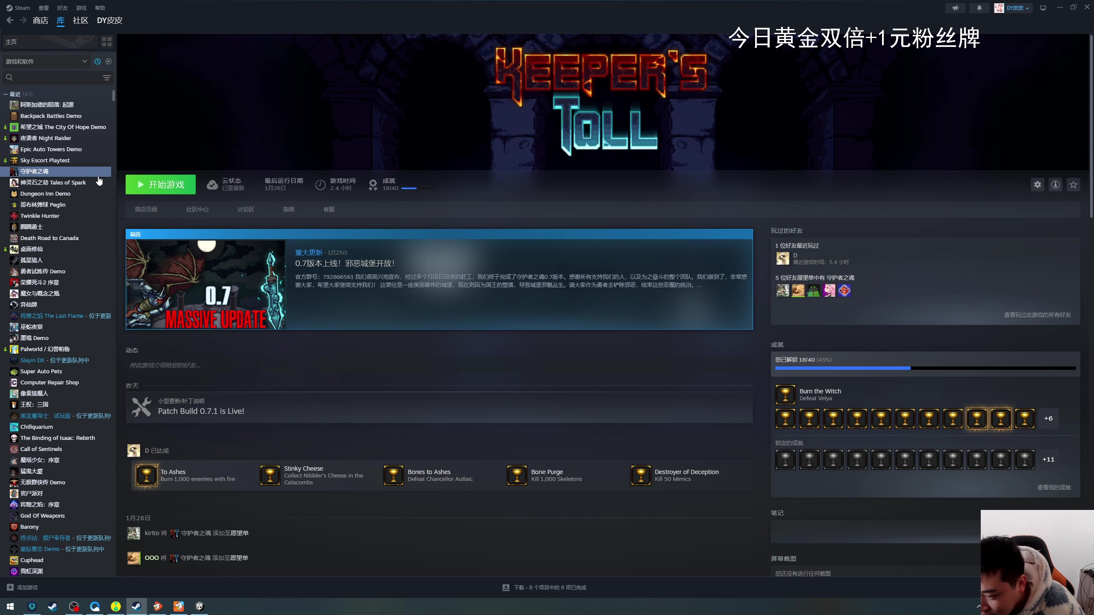Open 查看玩过此游戏的所有好友 link
The width and height of the screenshot is (1094, 615).
tap(1038, 315)
